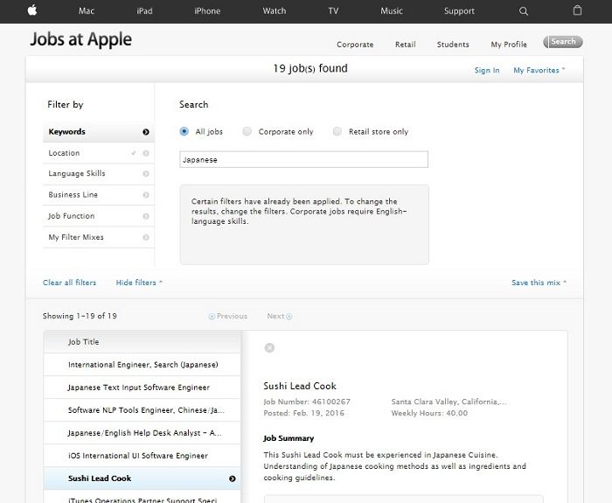Viewport: 612px width, 503px height.
Task: Collapse filters with Hide filters
Action: click(139, 283)
